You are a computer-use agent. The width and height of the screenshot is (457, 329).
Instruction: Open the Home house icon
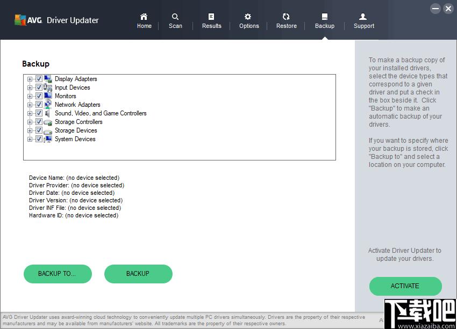144,17
